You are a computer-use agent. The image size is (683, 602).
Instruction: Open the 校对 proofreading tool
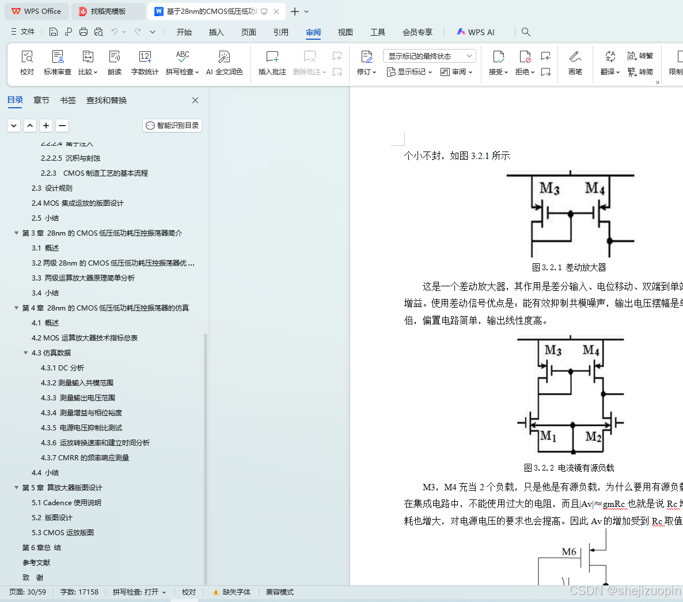pos(27,63)
